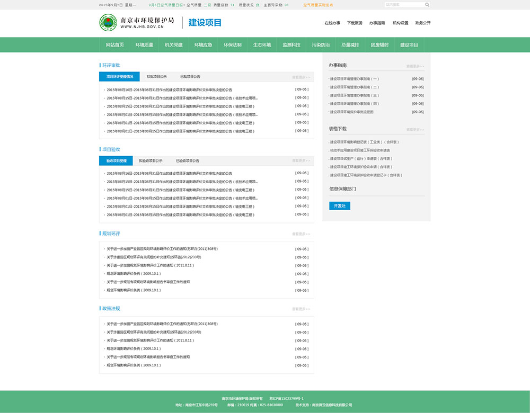Select the 已验收项目公告 tab
Viewport: 530px width, 413px height.
tap(188, 160)
